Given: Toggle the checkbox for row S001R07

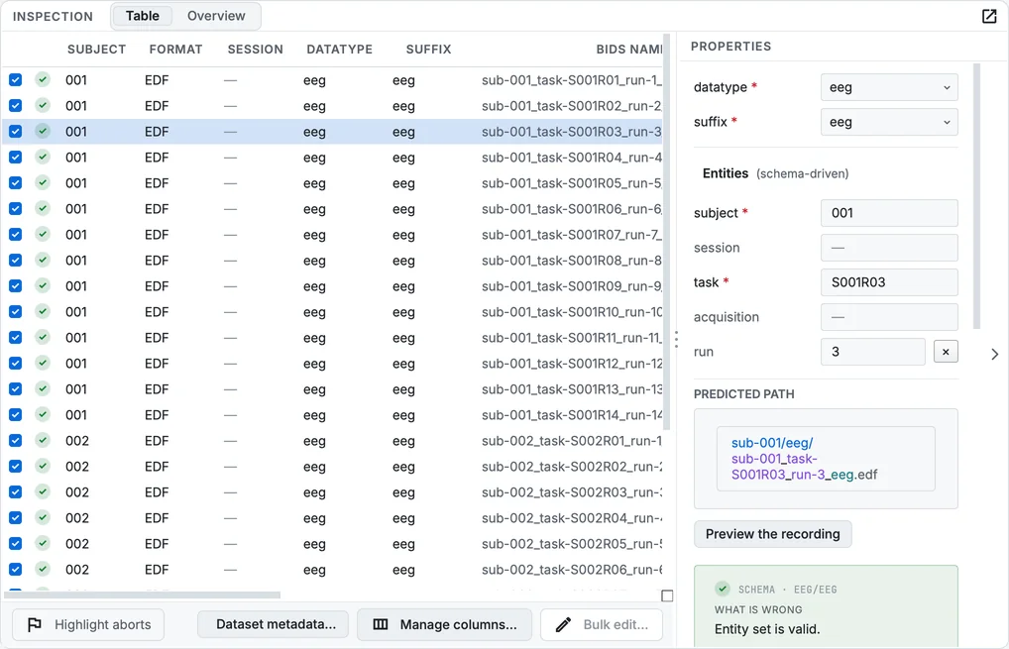Looking at the screenshot, I should click(x=16, y=234).
